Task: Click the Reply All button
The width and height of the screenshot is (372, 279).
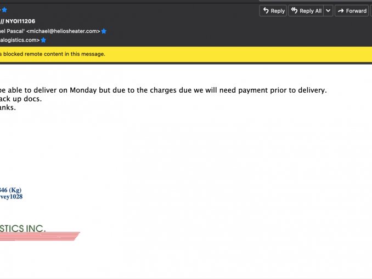Action: coord(306,10)
